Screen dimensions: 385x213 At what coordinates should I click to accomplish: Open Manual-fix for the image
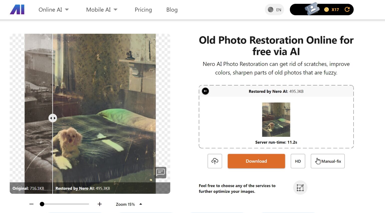(328, 161)
